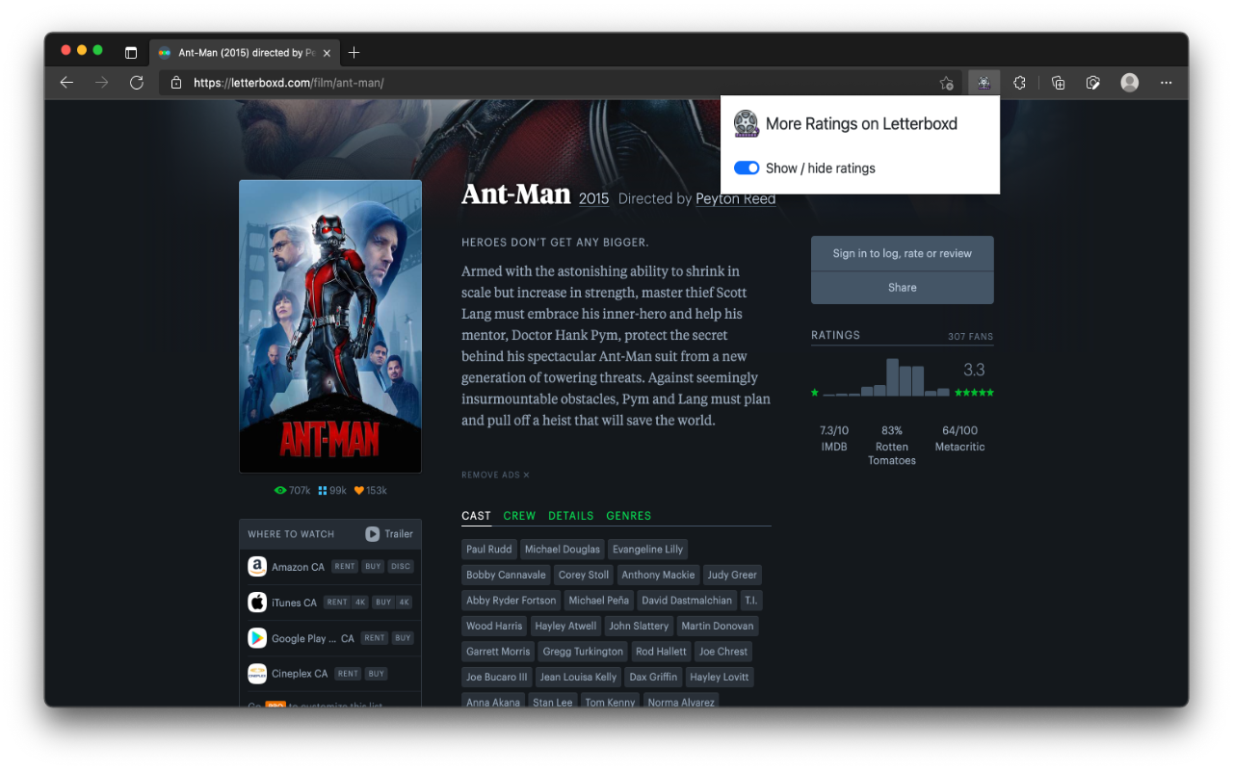Click the five-star end of ratings scale

click(974, 393)
